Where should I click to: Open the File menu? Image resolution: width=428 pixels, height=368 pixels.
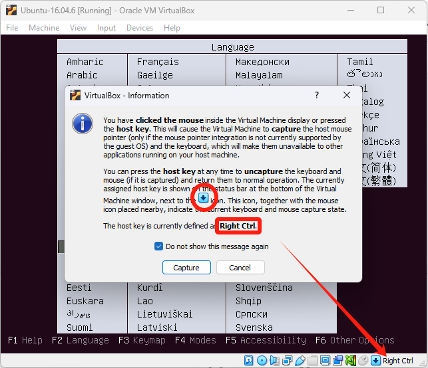(x=12, y=28)
